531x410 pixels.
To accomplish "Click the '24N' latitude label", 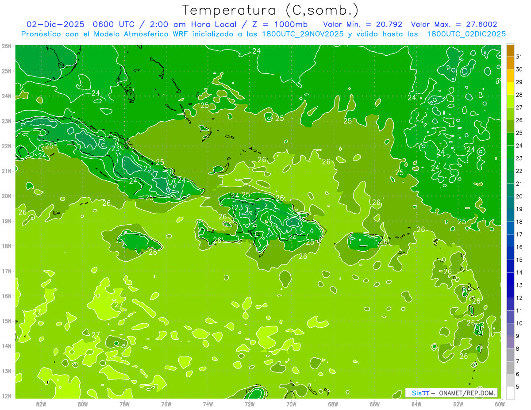I will click(7, 96).
